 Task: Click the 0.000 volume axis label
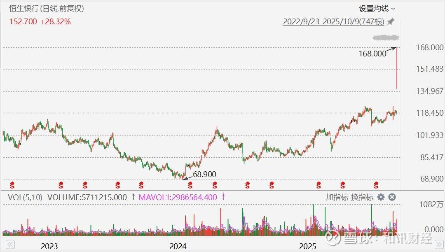pyautogui.click(x=433, y=229)
